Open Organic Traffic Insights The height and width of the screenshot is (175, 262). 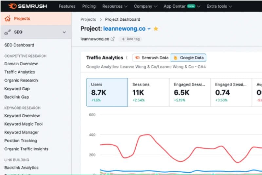tap(26, 149)
